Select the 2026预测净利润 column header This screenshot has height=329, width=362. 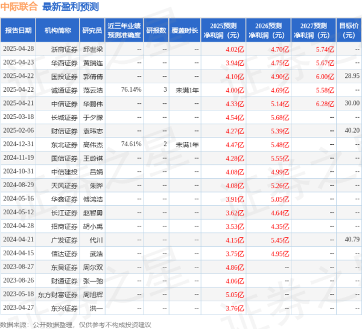pyautogui.click(x=268, y=30)
